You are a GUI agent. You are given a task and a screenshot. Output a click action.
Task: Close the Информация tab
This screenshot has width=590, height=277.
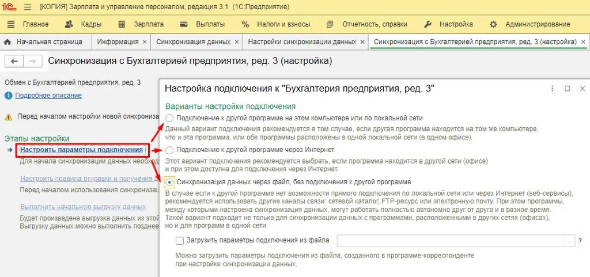tap(145, 42)
